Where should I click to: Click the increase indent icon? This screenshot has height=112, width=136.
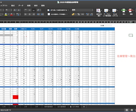pyautogui.click(x=42, y=14)
